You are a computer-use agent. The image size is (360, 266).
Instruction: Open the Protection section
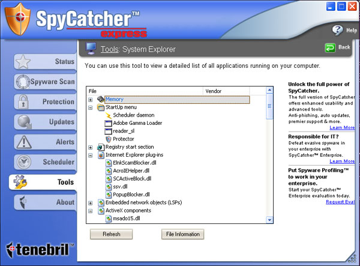pos(45,101)
